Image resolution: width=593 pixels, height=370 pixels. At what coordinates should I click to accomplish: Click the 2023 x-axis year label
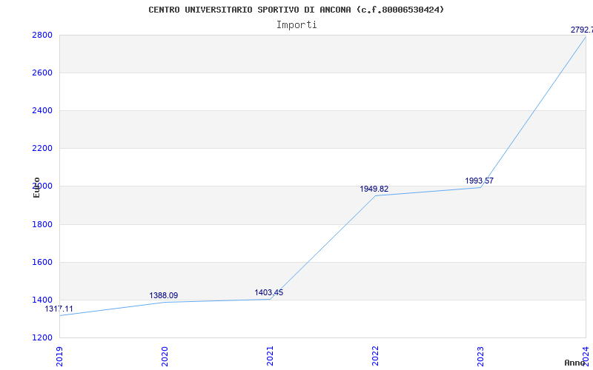(480, 356)
